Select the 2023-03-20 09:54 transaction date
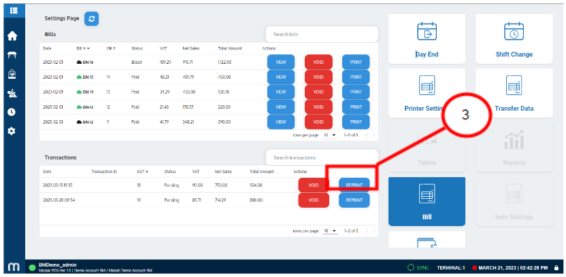The height and width of the screenshot is (277, 566). 58,200
